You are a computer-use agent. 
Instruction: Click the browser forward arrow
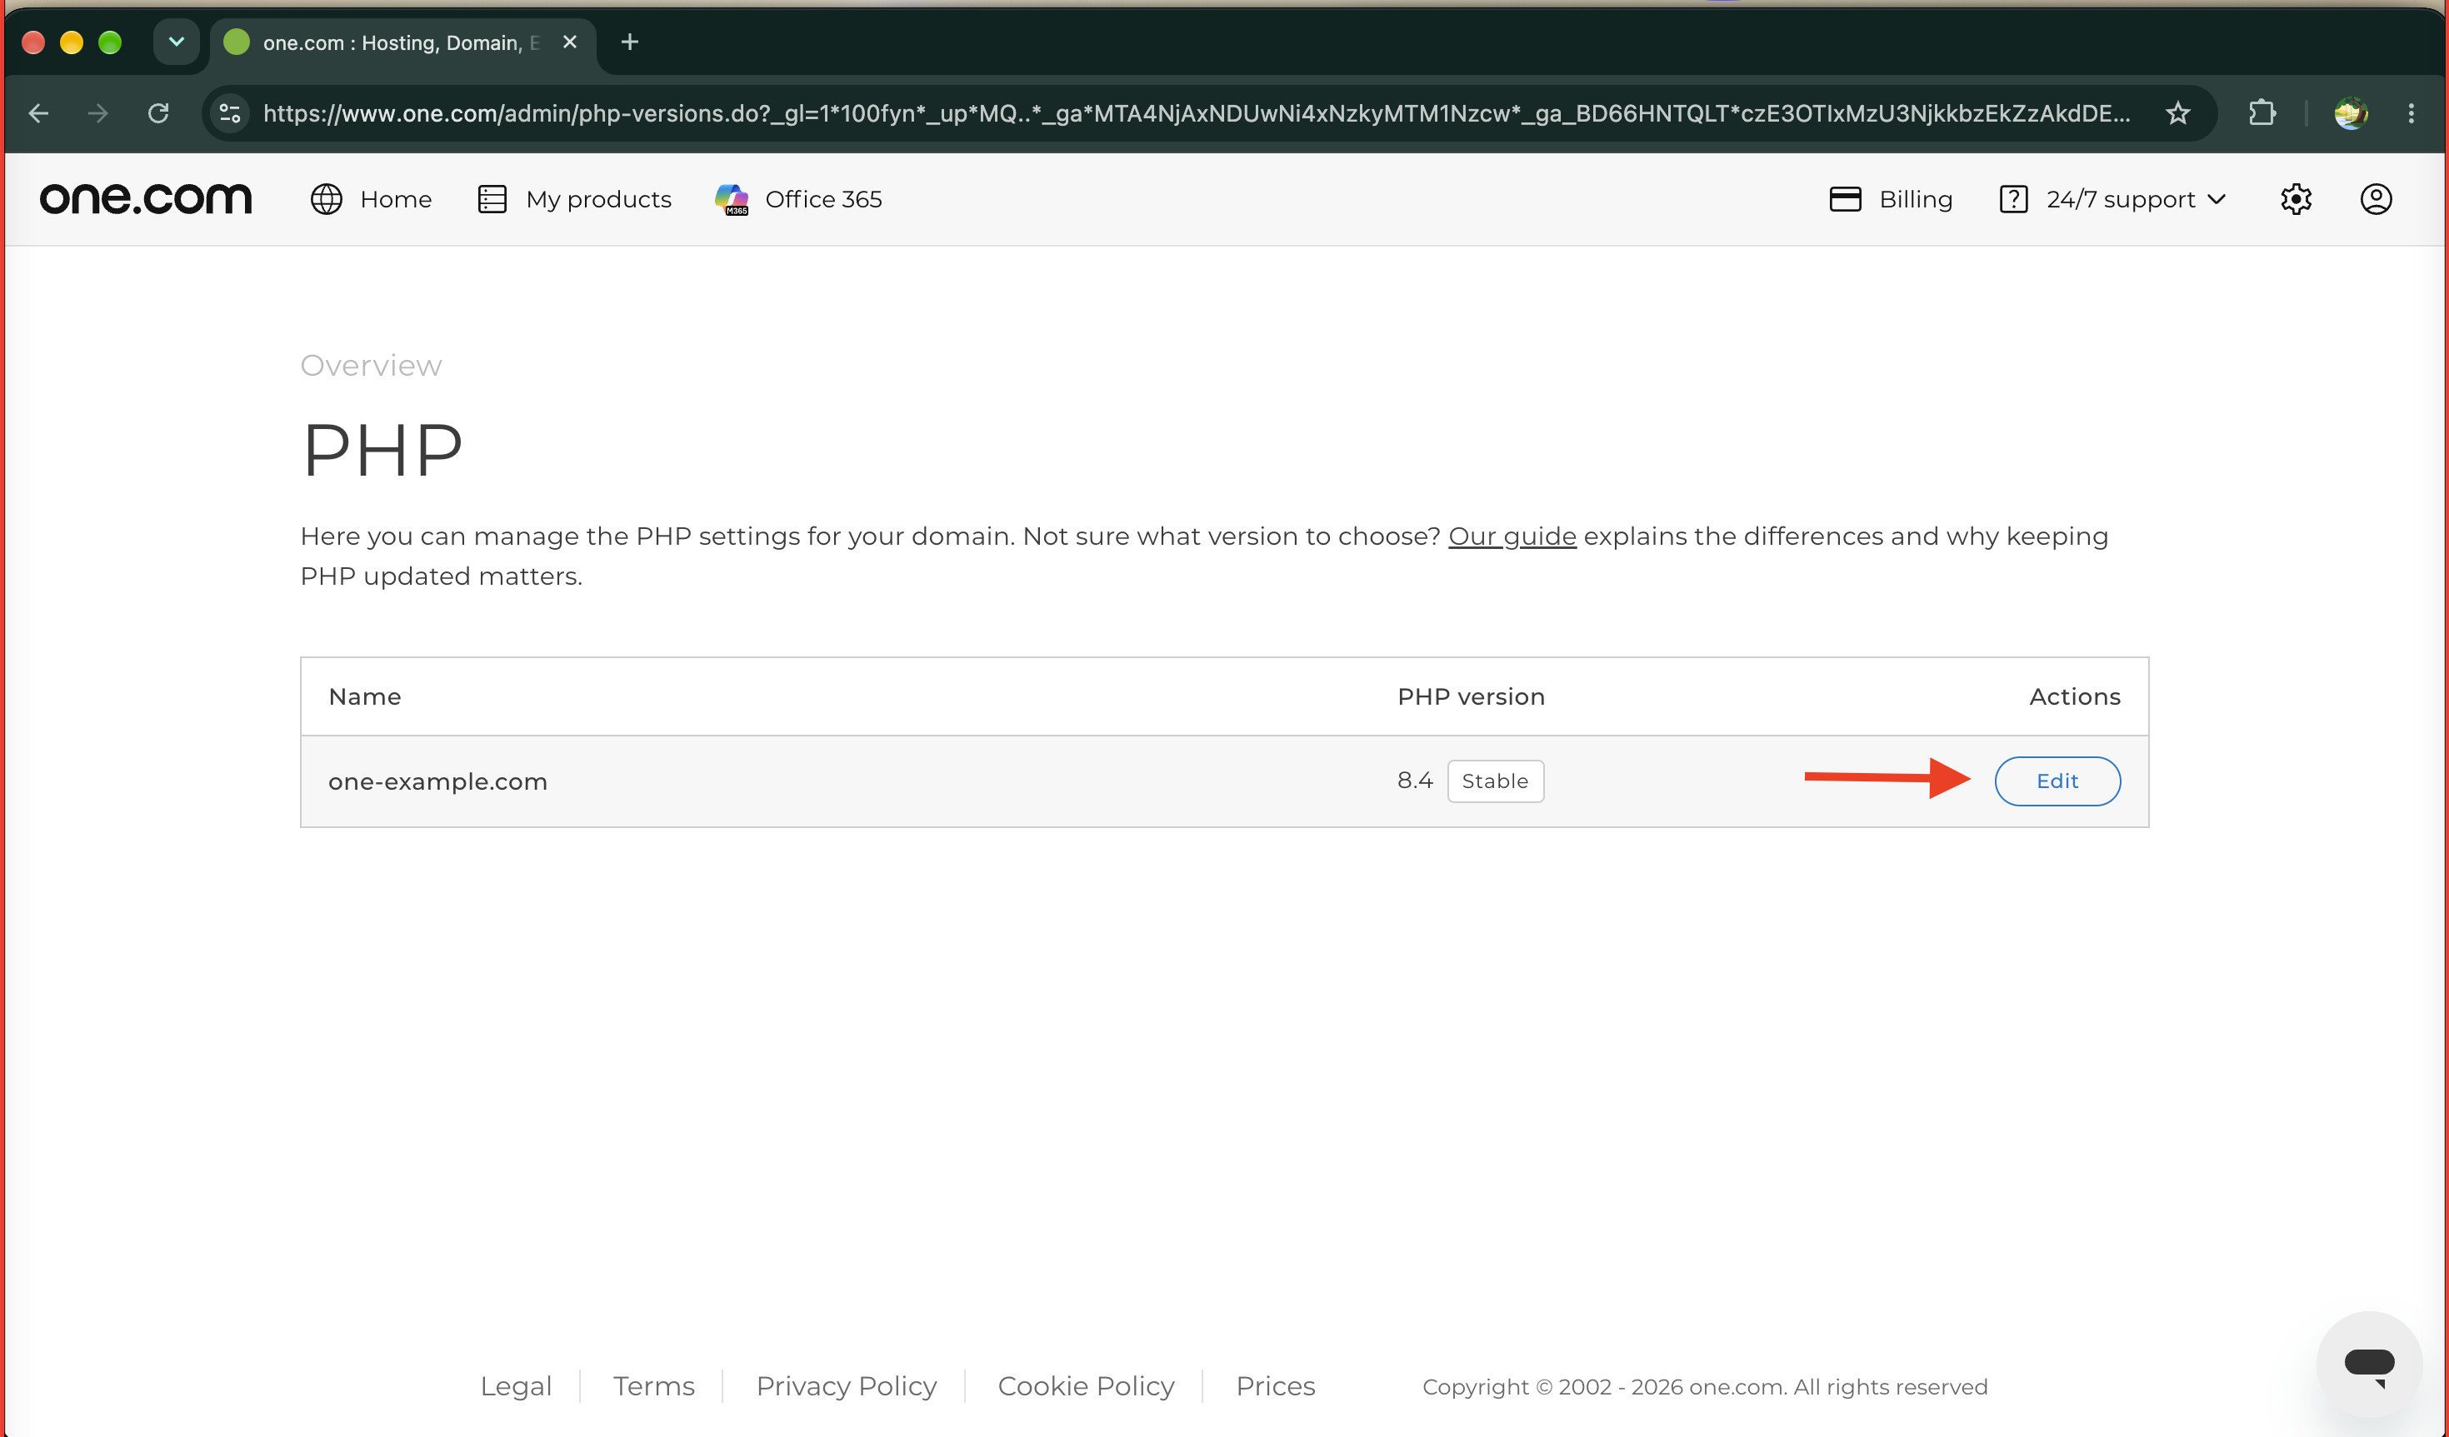(x=98, y=113)
